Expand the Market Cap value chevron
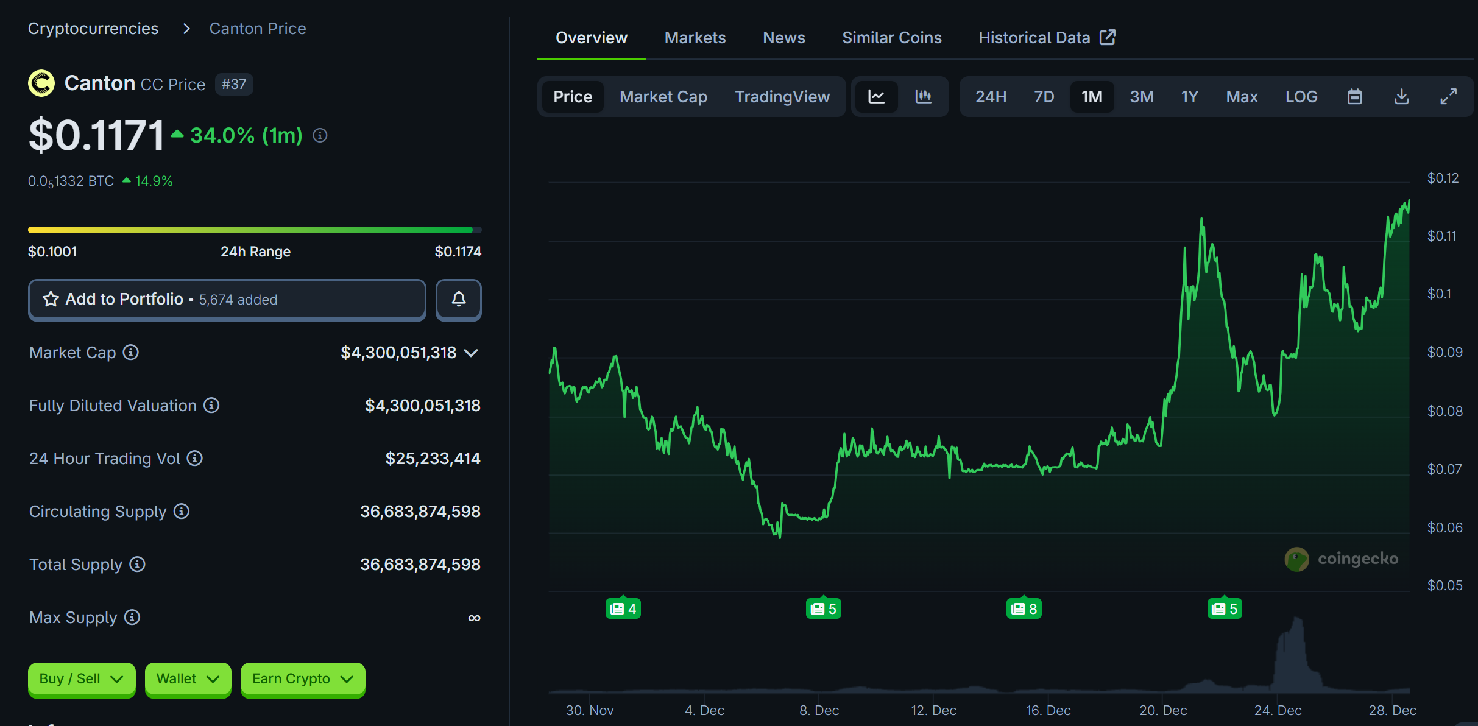Image resolution: width=1478 pixels, height=726 pixels. click(x=471, y=353)
